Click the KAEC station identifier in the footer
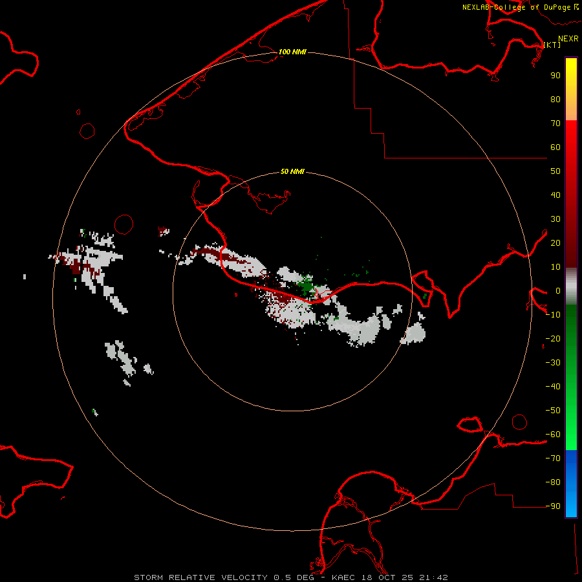582x582 pixels. click(345, 577)
